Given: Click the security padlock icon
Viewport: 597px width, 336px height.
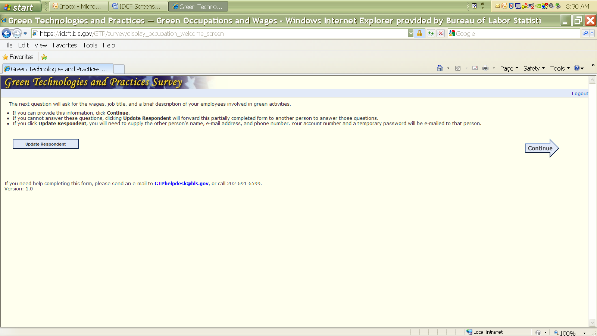Looking at the screenshot, I should pos(419,34).
